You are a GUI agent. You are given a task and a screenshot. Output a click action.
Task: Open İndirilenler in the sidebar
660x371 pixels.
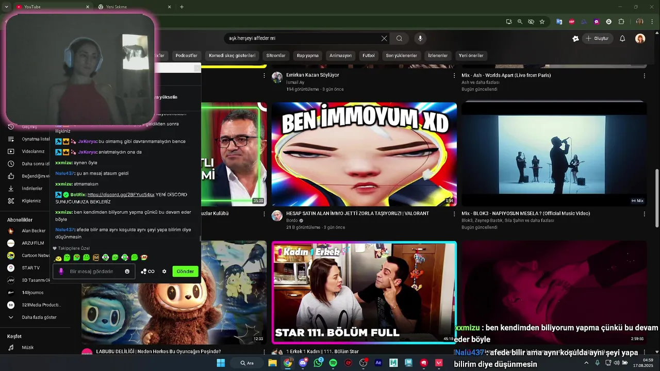[x=32, y=189]
